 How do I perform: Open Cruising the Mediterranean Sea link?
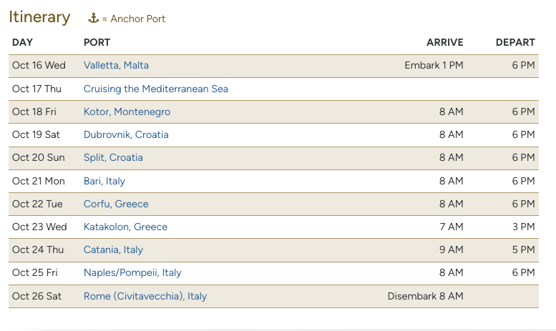pyautogui.click(x=156, y=89)
